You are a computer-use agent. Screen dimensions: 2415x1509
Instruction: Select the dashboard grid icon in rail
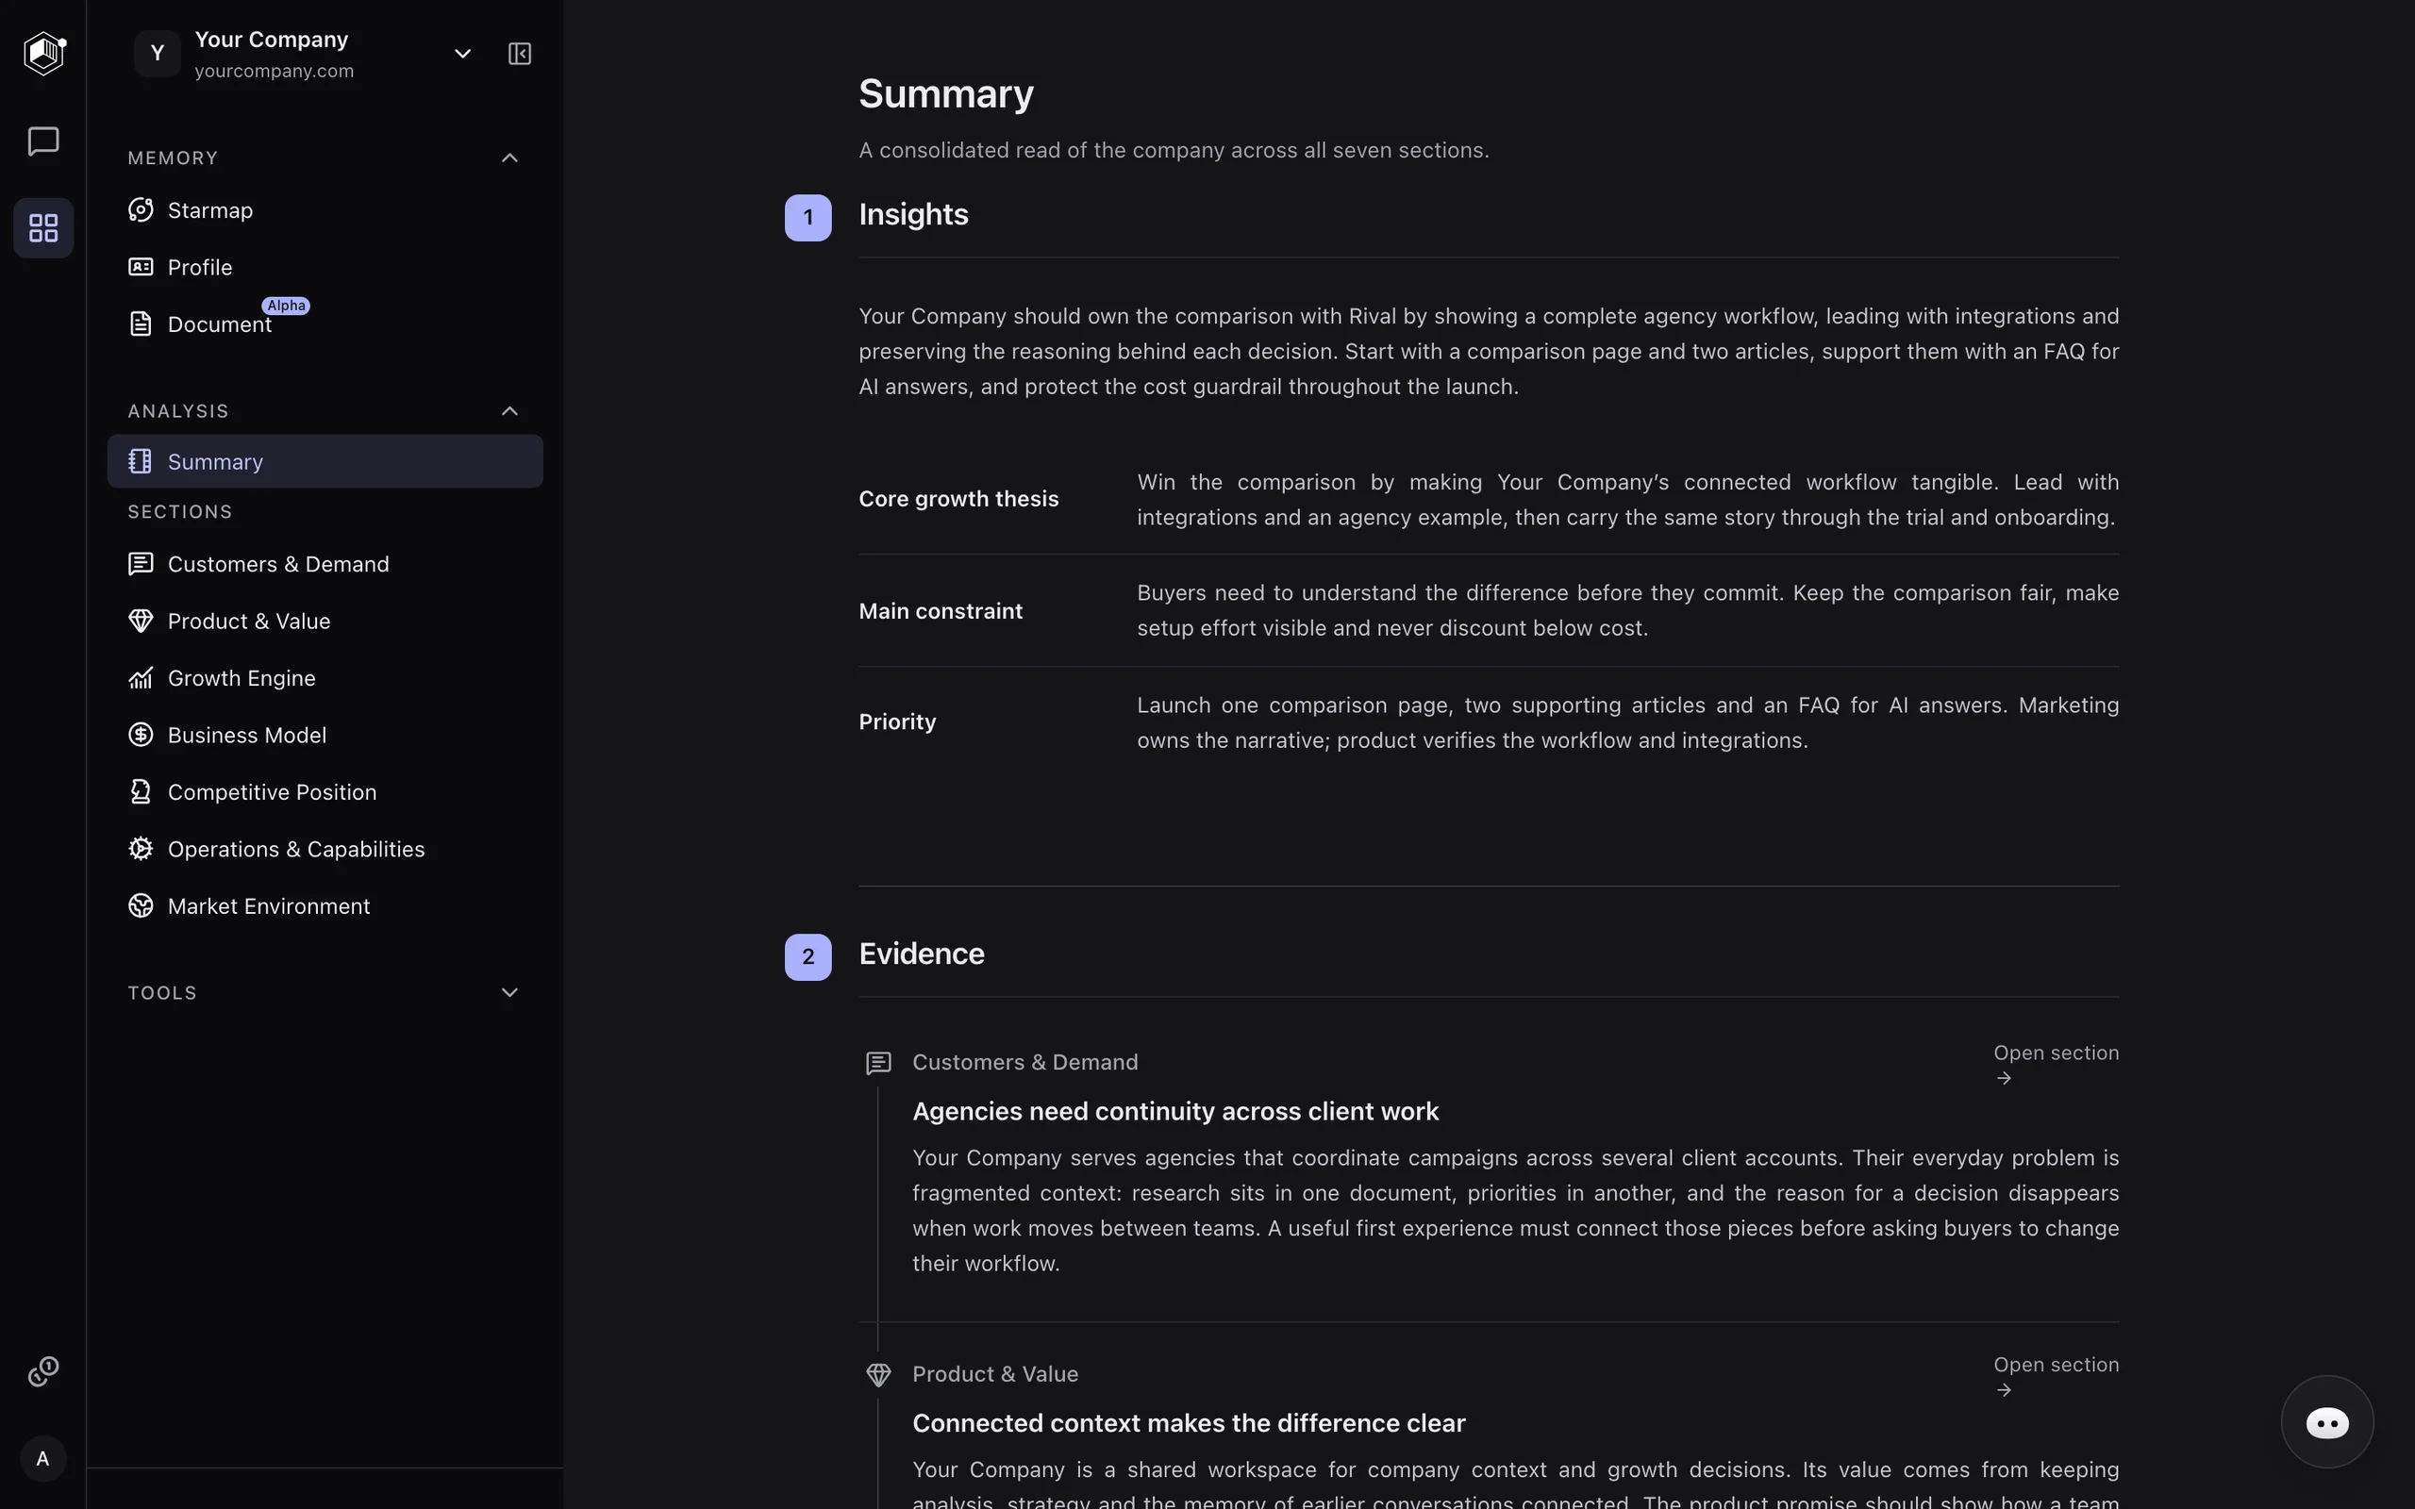[42, 227]
